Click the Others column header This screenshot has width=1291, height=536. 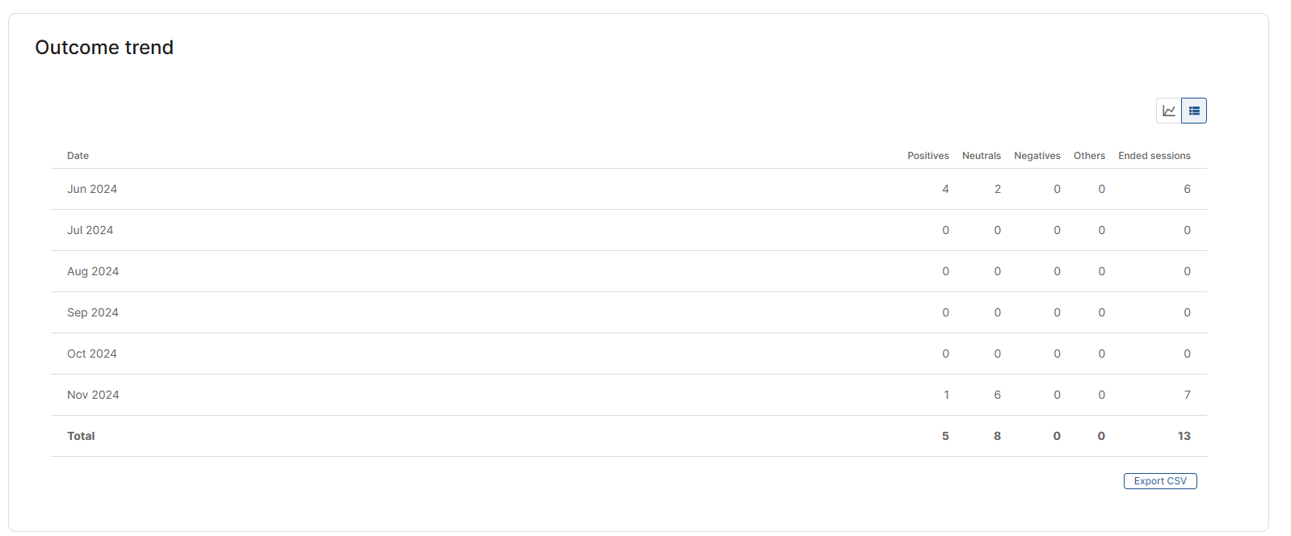pos(1089,156)
